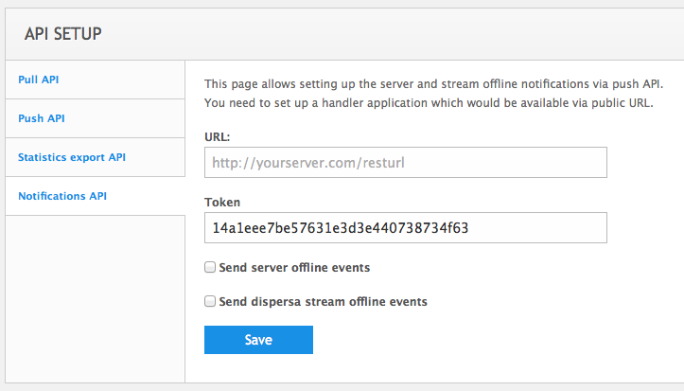Viewport: 684px width, 391px height.
Task: Click the "URL:" field label
Action: coord(218,137)
